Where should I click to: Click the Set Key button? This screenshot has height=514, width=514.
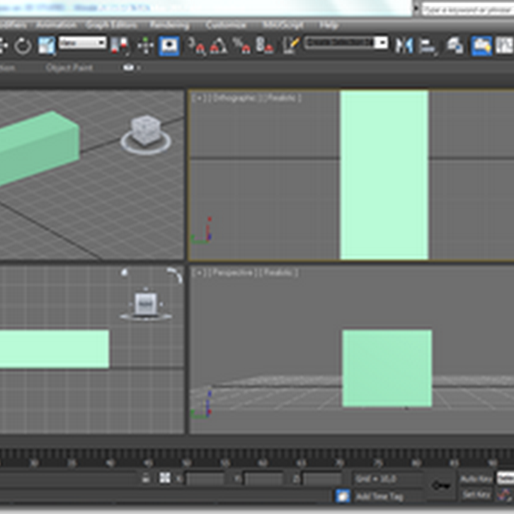pyautogui.click(x=476, y=495)
